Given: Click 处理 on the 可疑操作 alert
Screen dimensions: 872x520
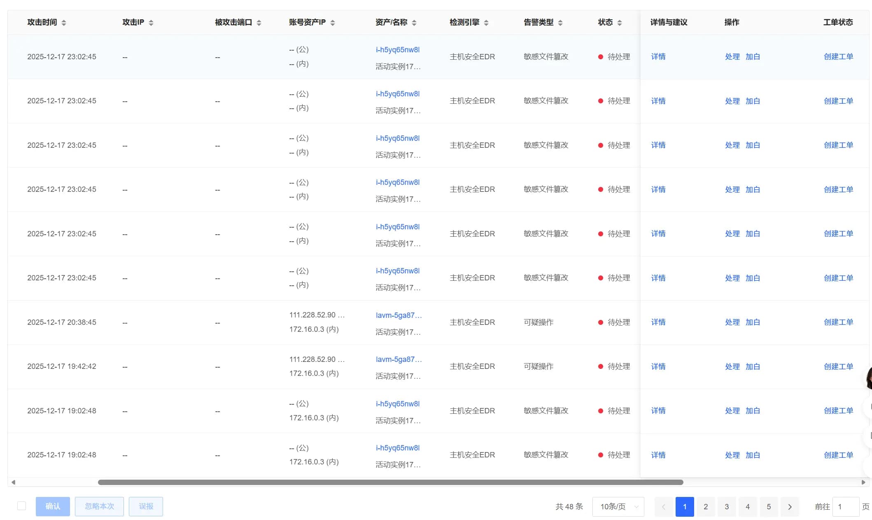Looking at the screenshot, I should pos(733,322).
